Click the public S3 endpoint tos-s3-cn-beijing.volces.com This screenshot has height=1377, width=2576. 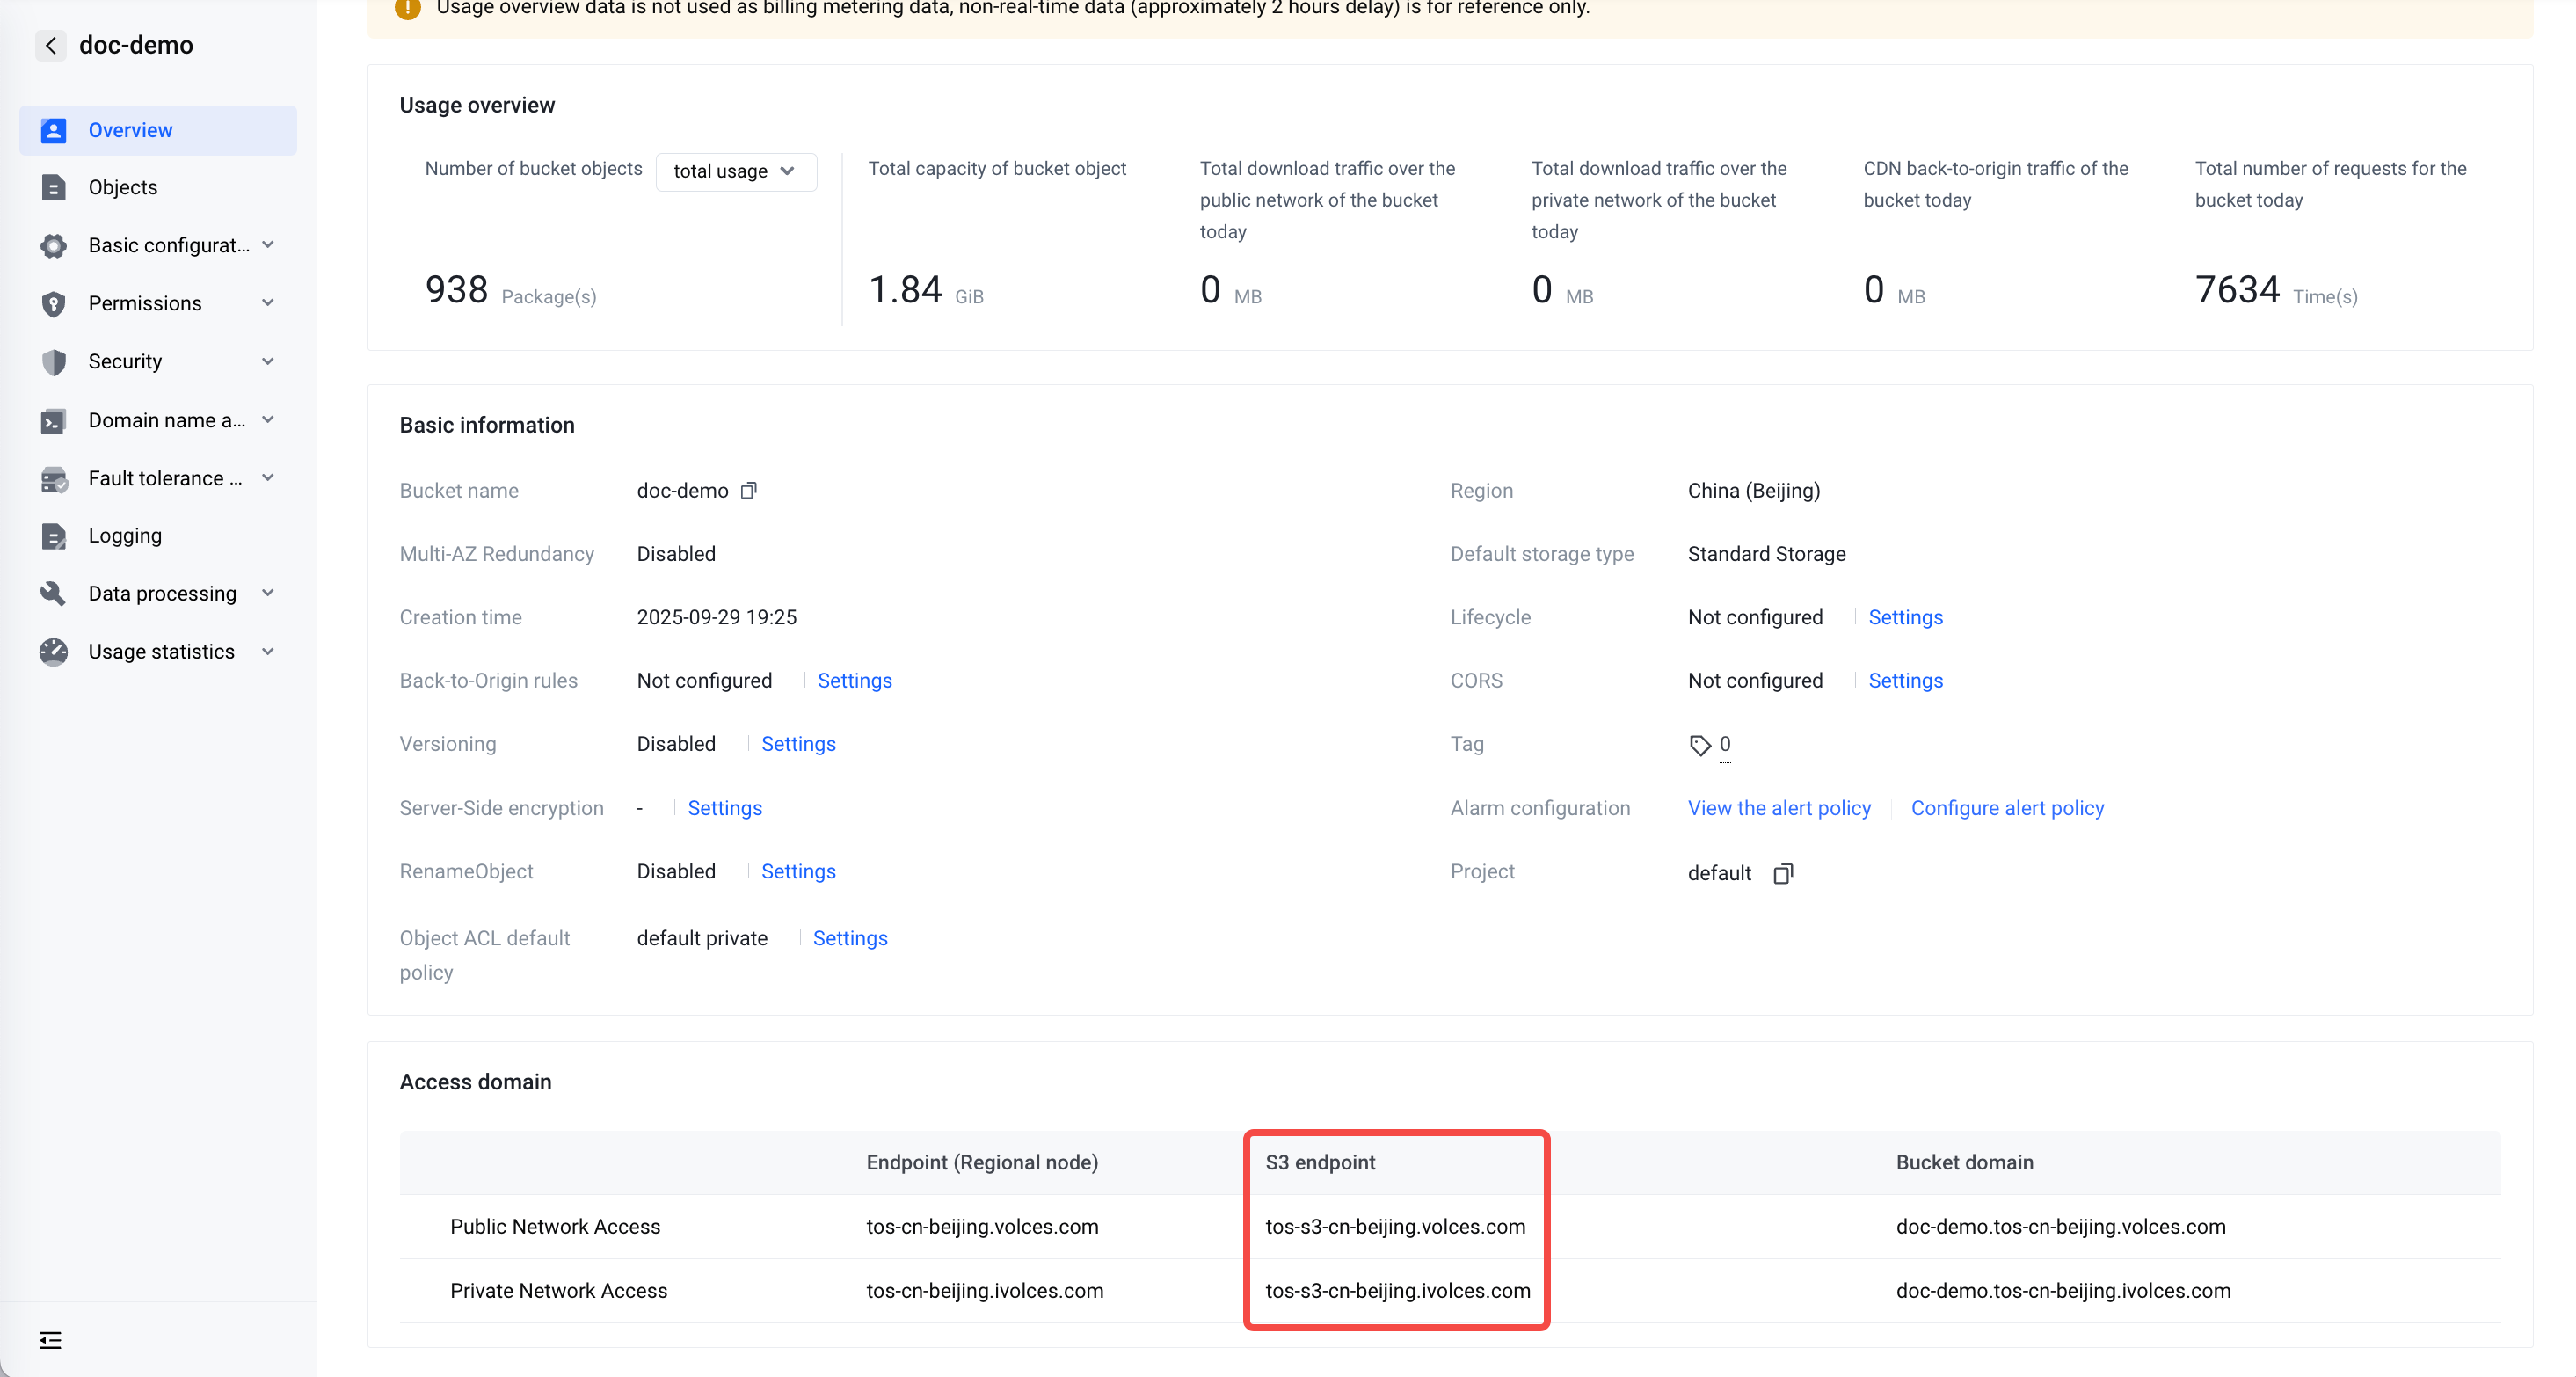click(1395, 1226)
